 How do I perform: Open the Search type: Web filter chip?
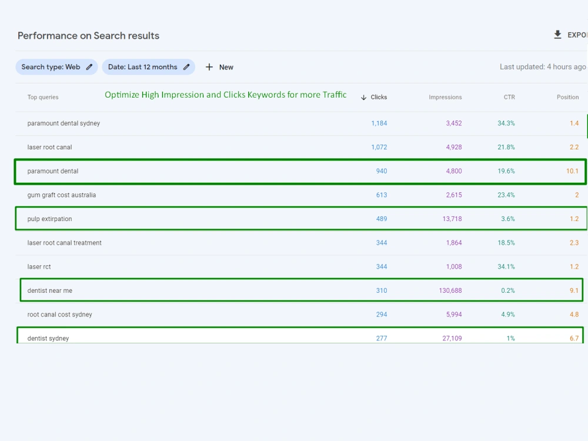click(x=56, y=67)
